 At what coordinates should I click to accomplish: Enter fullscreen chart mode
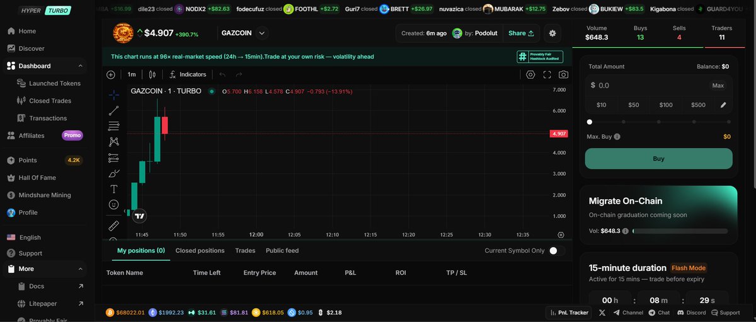[547, 74]
